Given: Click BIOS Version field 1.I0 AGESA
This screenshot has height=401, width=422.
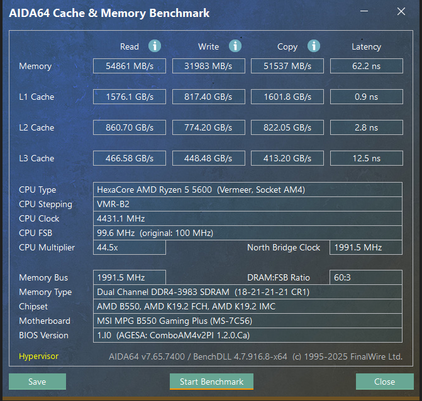Looking at the screenshot, I should 248,335.
